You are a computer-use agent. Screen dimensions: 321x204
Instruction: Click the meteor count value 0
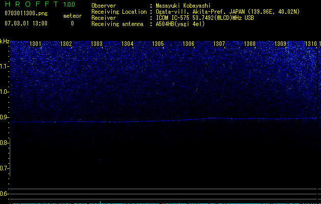[72, 23]
